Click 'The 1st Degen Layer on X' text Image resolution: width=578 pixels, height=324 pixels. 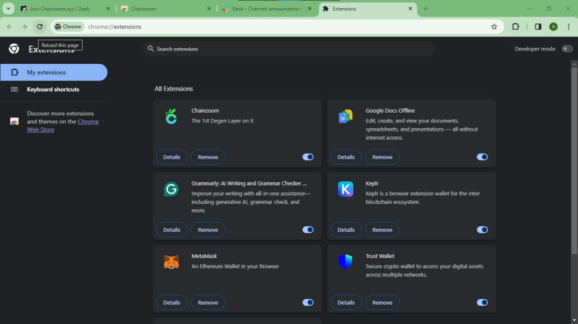[x=222, y=121]
